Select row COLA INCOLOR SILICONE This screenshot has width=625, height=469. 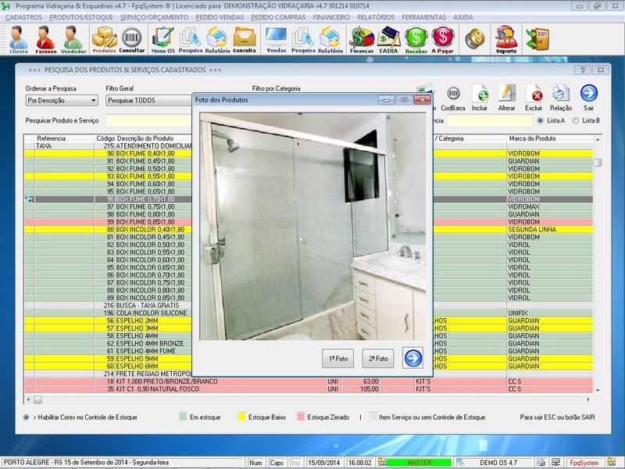coord(108,313)
